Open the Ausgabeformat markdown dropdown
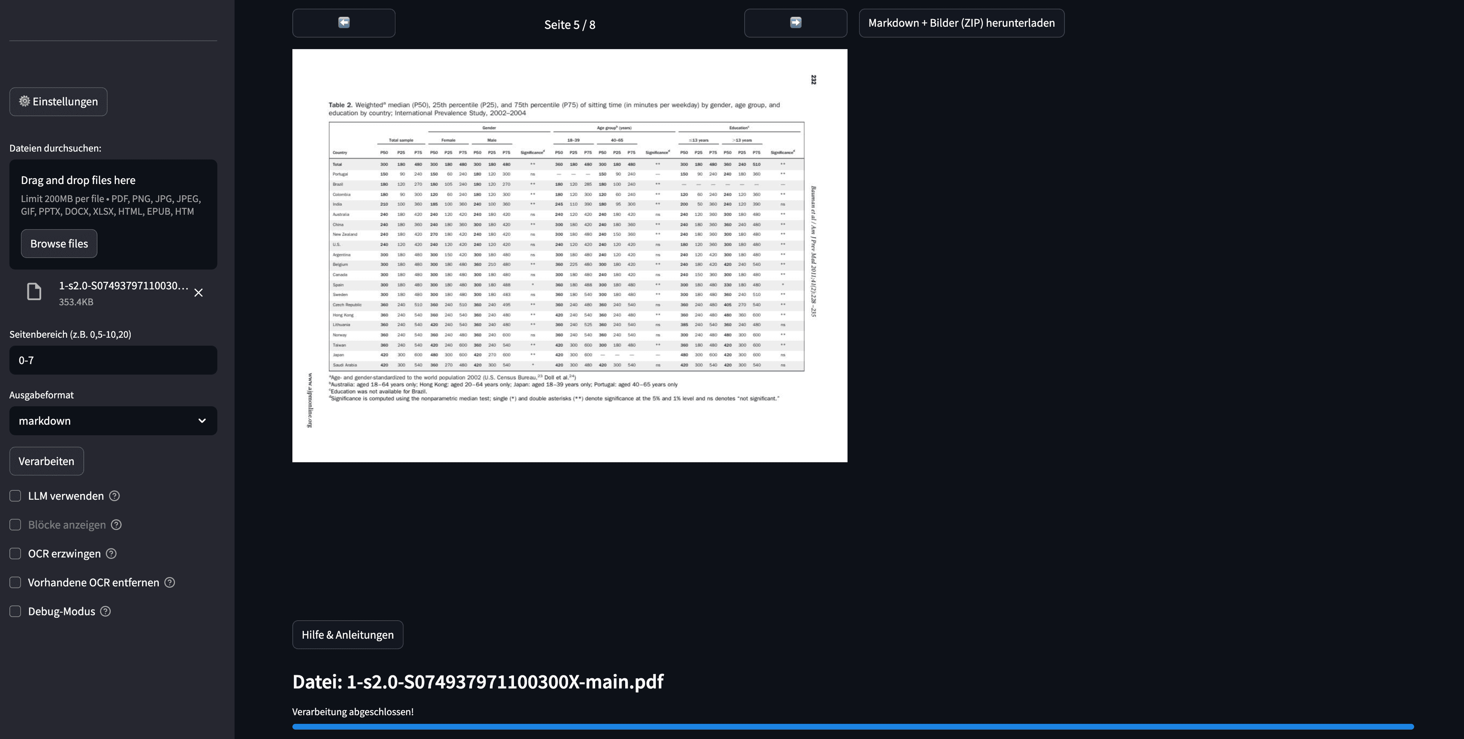The image size is (1464, 739). pos(113,421)
